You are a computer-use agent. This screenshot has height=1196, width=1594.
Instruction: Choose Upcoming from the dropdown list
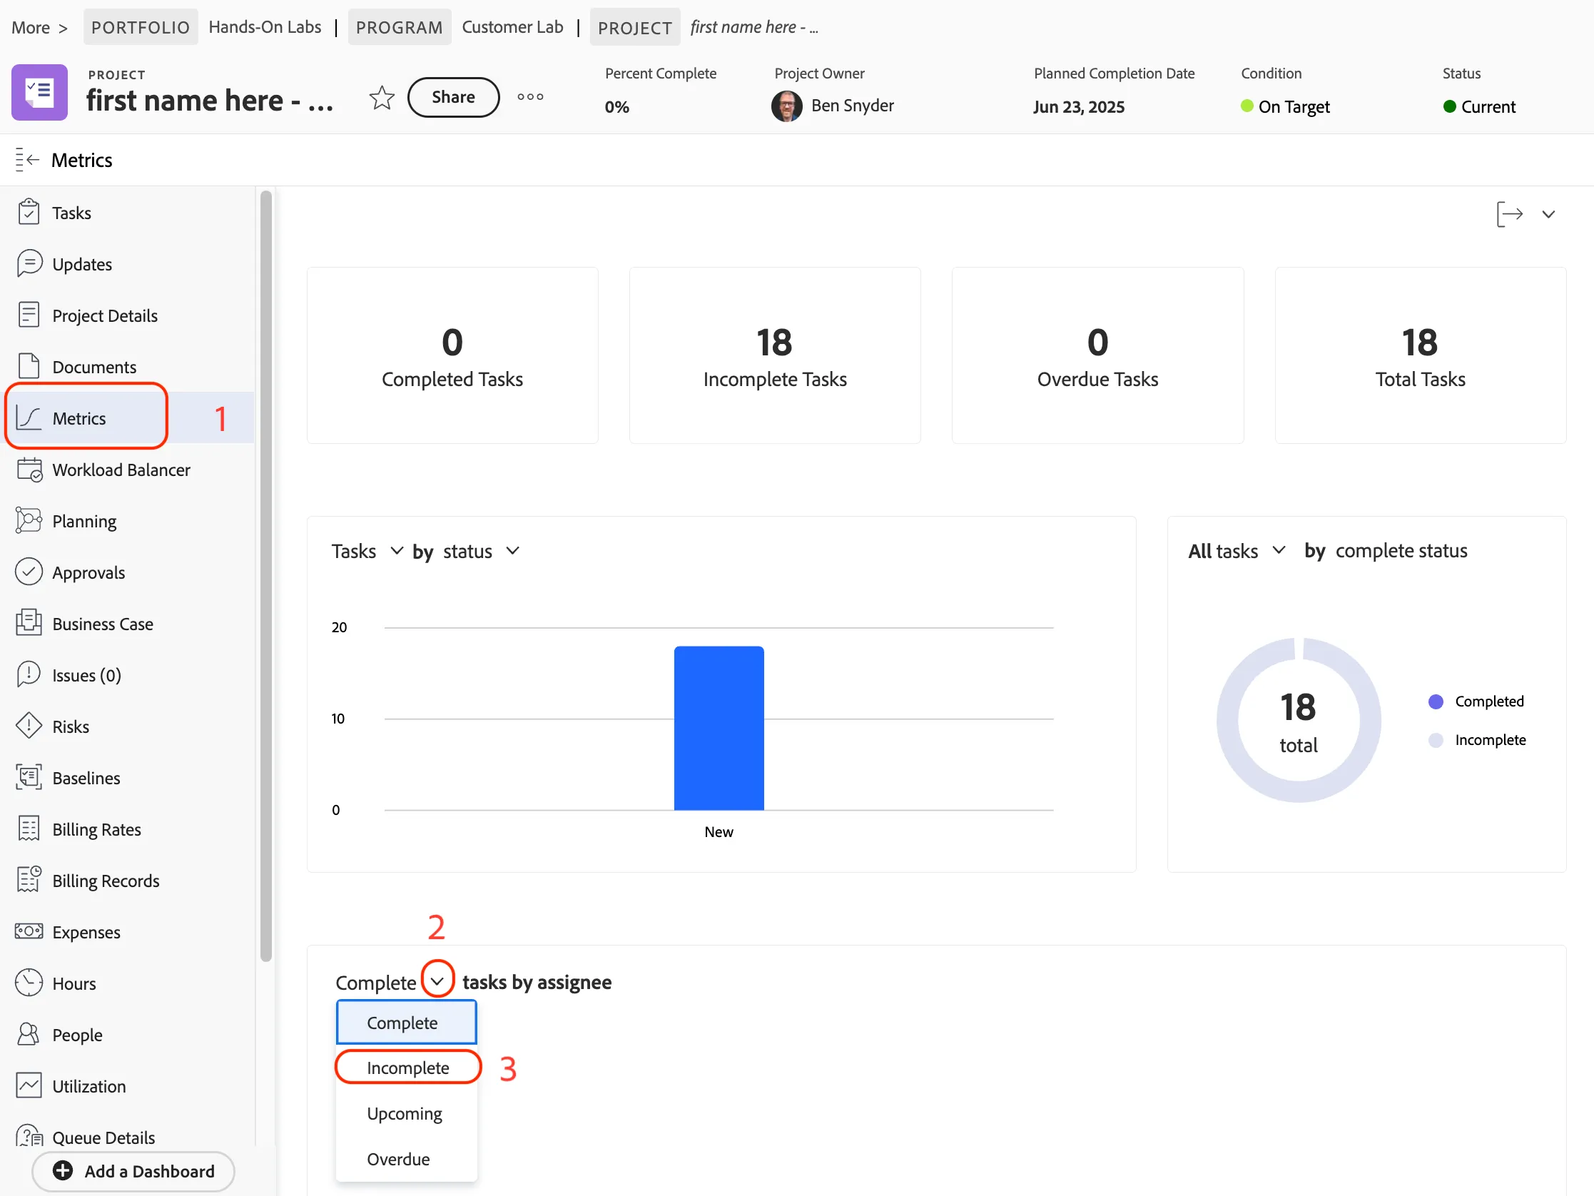tap(407, 1113)
